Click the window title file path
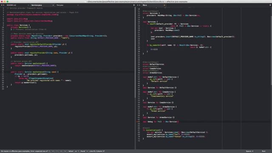Image resolution: width=272 pixels, height=153 pixels. tap(137, 2)
